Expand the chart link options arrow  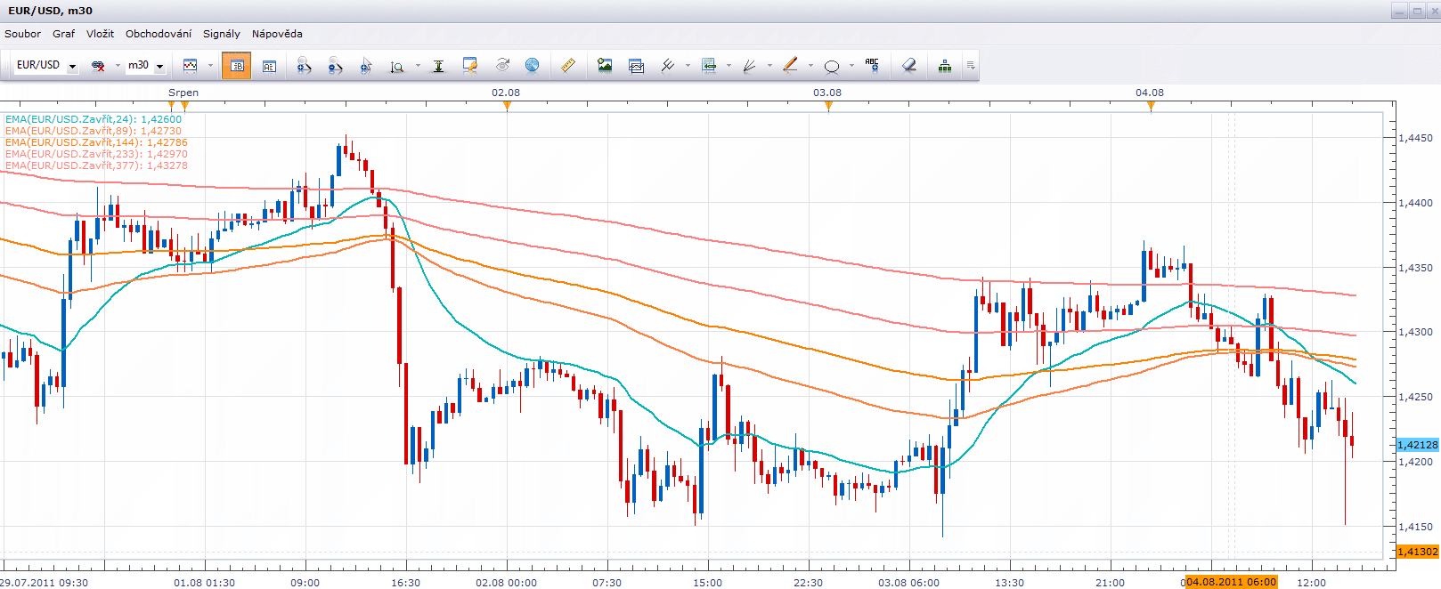118,66
